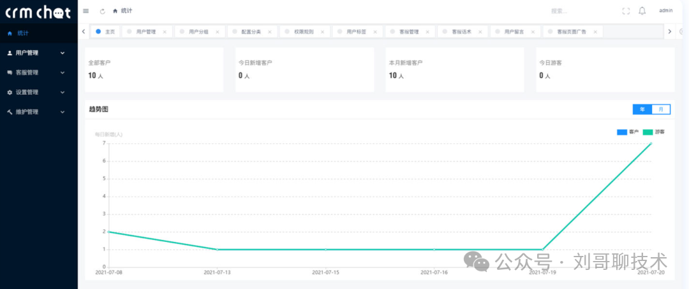Switch to the 用户留言 tab
The image size is (689, 289).
(x=514, y=32)
